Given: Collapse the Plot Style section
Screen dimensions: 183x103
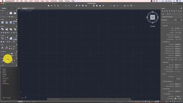Looking at the screenshot, I should pyautogui.click(x=163, y=62).
